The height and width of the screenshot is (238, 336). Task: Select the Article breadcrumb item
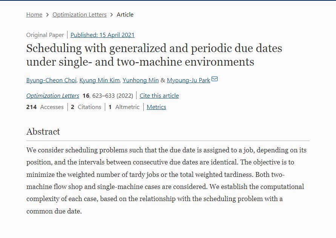[x=125, y=15]
